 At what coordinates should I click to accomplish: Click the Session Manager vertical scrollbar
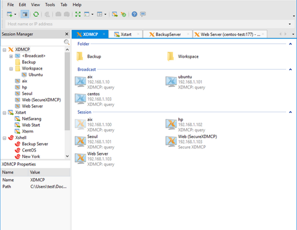click(67, 99)
